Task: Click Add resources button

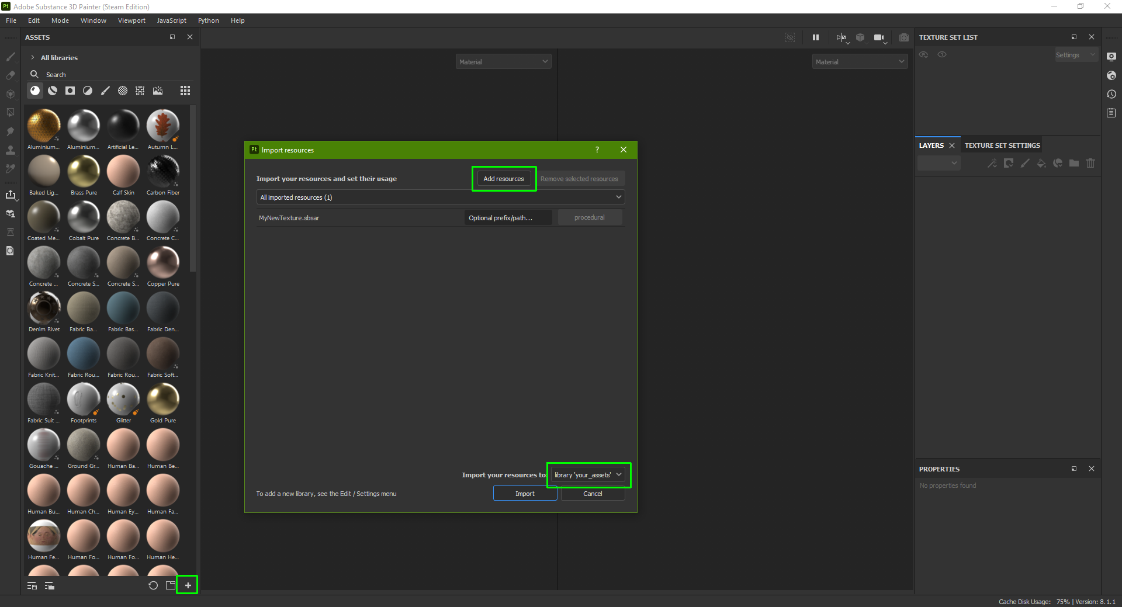Action: coord(504,179)
